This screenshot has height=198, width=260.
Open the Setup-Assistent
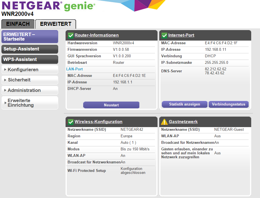coord(30,49)
